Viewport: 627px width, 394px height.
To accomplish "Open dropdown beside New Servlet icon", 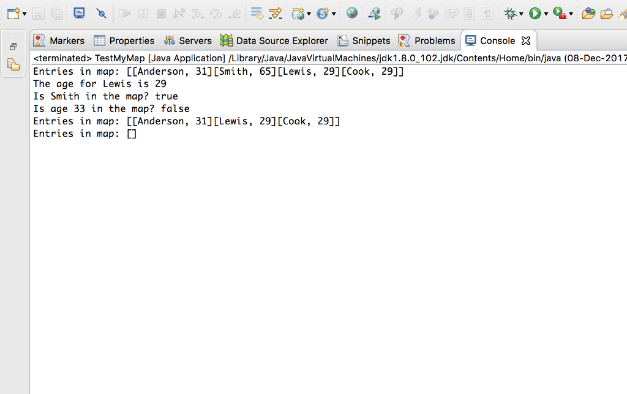I will (334, 14).
